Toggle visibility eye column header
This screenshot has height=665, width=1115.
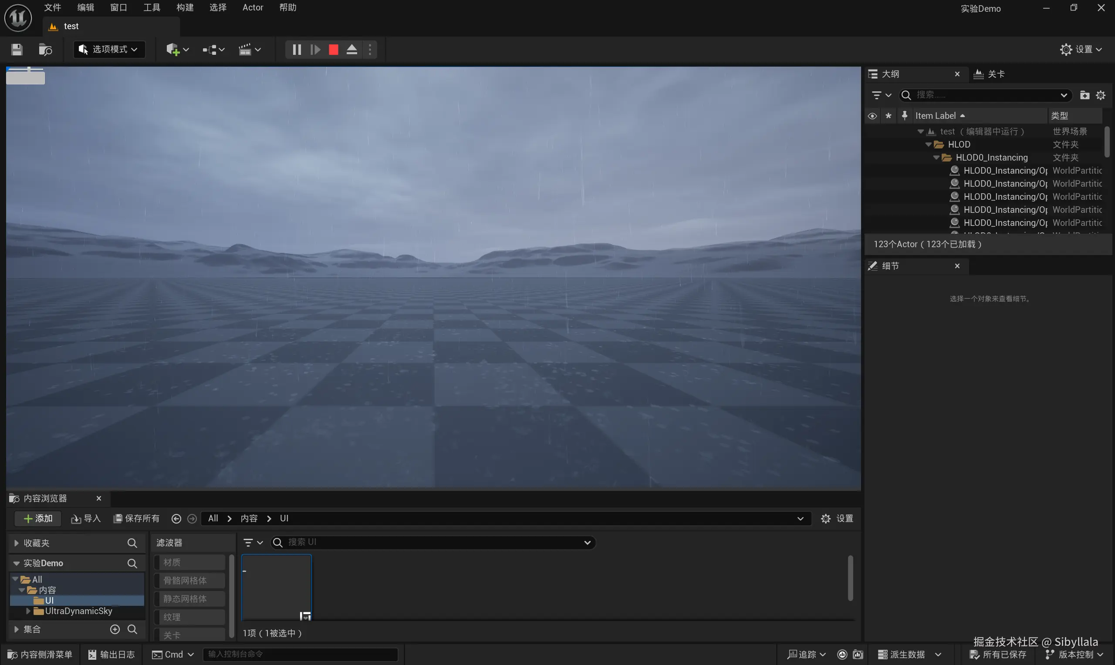click(872, 116)
